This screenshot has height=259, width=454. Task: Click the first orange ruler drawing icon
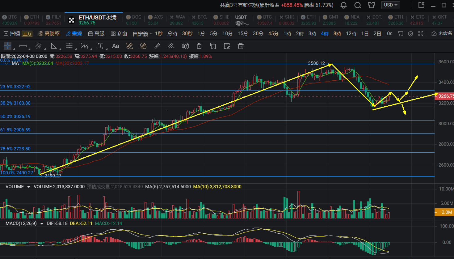[x=130, y=46]
